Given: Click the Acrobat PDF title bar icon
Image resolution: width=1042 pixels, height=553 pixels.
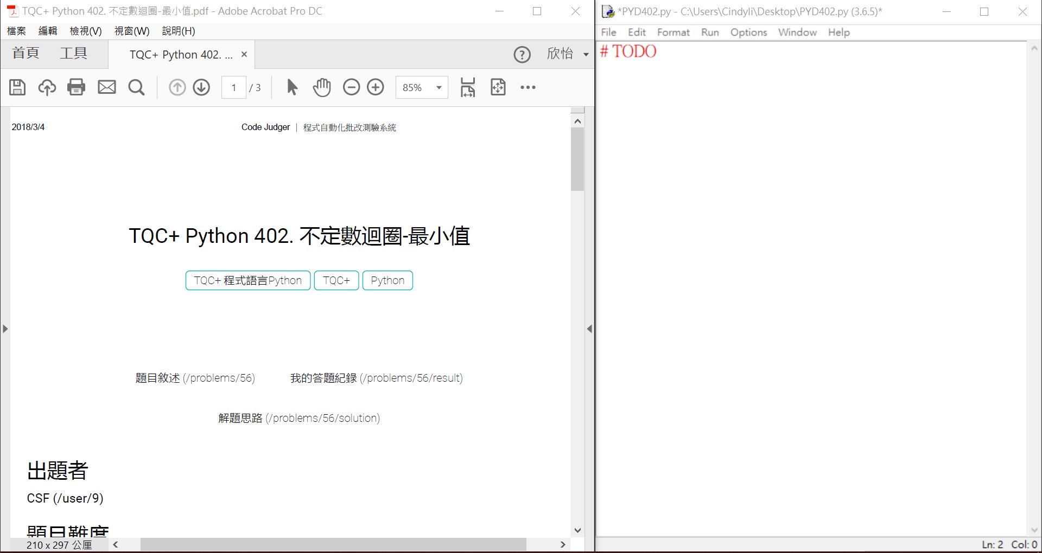Looking at the screenshot, I should pos(12,11).
